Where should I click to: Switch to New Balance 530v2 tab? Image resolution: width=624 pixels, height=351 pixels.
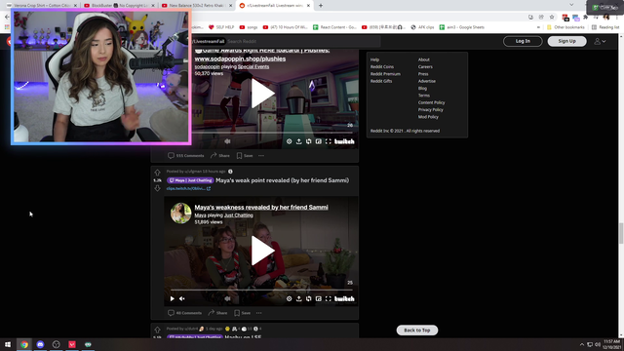pos(197,5)
